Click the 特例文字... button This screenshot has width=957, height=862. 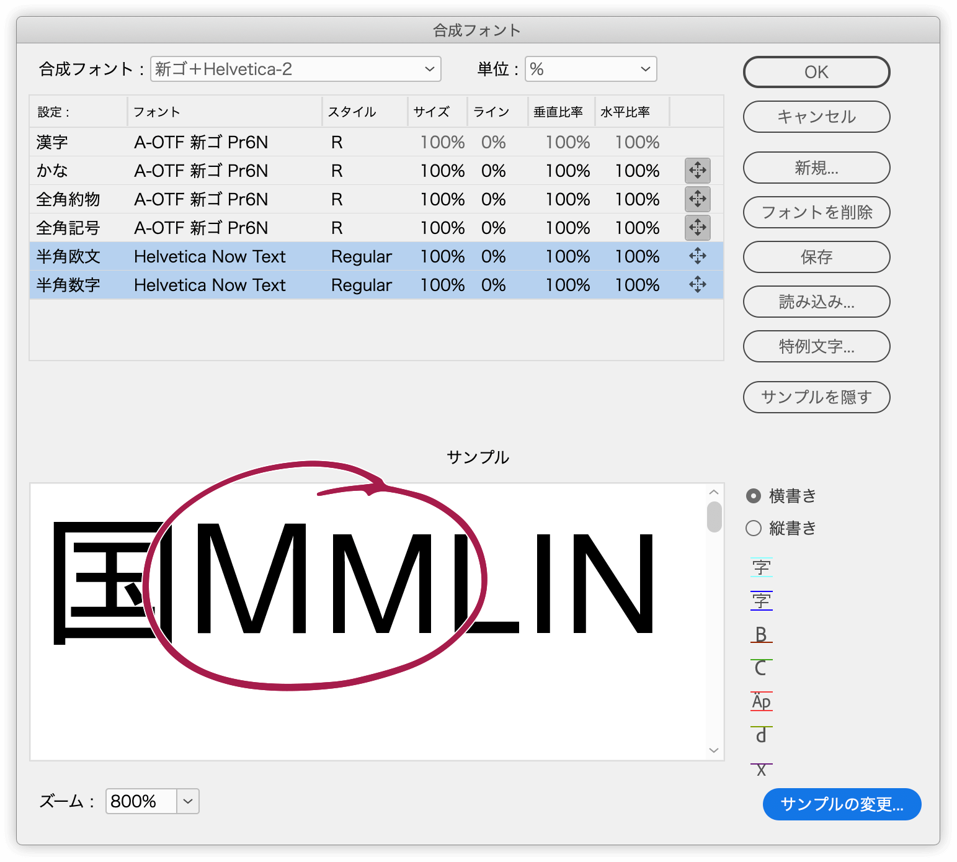816,346
